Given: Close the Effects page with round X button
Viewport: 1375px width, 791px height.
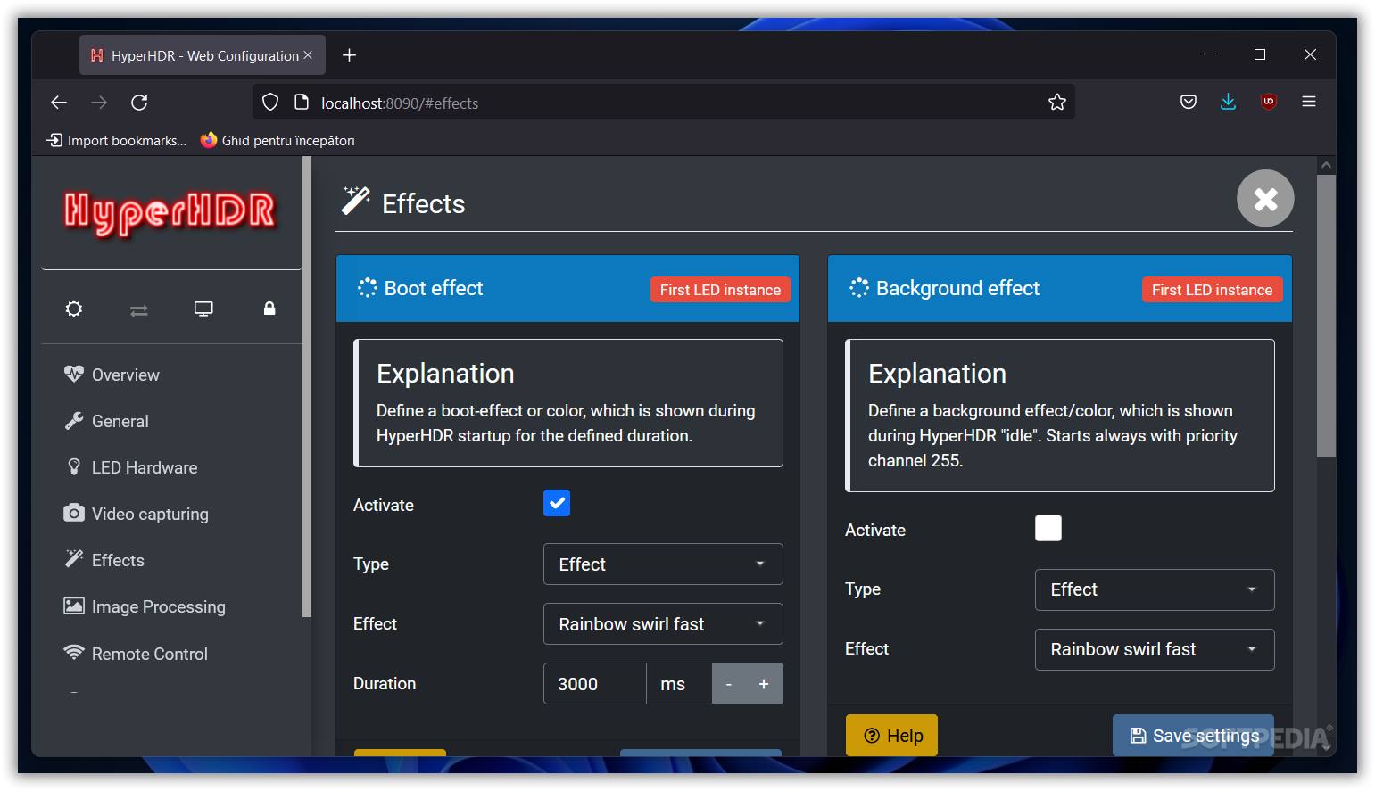Looking at the screenshot, I should [x=1265, y=198].
